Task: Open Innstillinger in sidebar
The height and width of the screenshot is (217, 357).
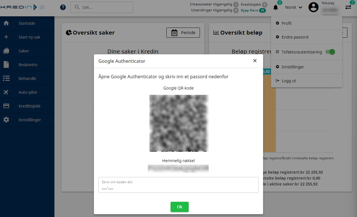Action: pyautogui.click(x=27, y=120)
